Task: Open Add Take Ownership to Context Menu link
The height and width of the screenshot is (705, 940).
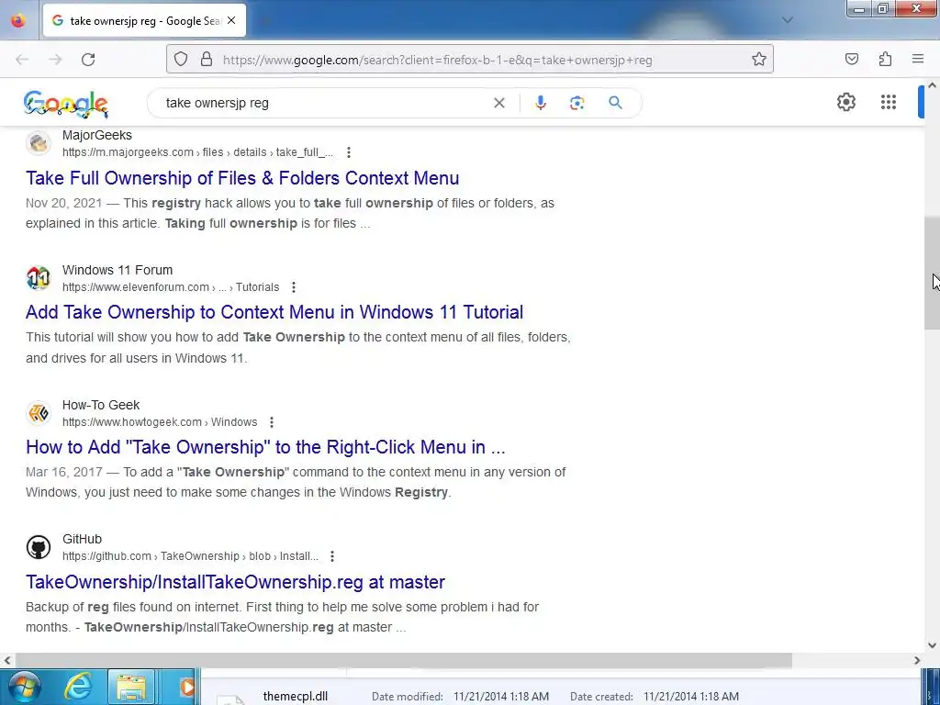Action: point(274,312)
